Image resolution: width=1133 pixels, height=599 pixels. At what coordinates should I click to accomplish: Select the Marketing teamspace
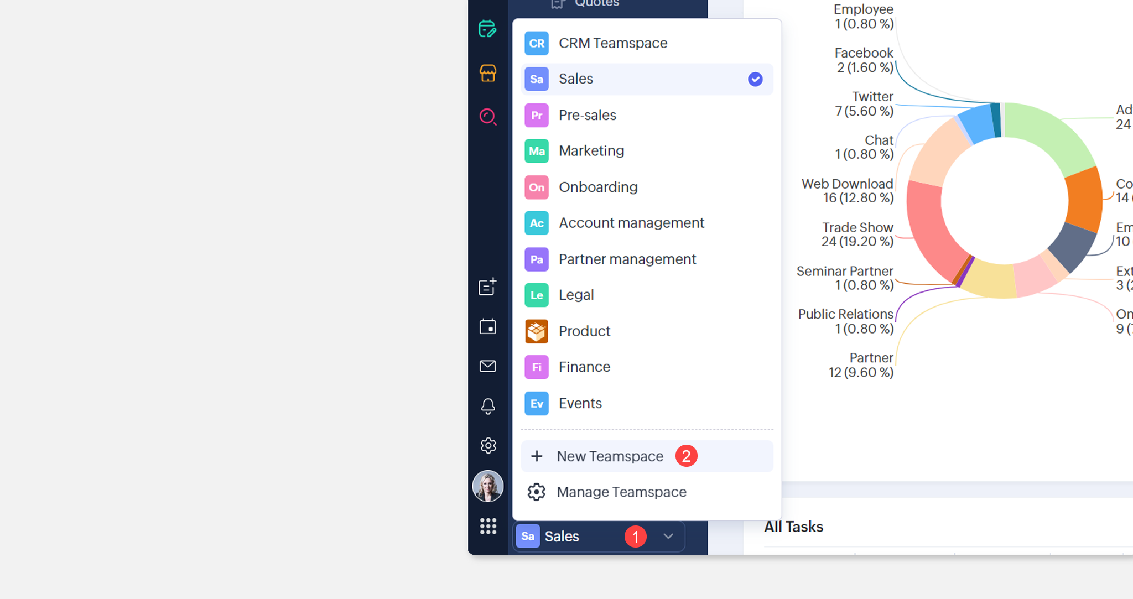[x=591, y=151]
